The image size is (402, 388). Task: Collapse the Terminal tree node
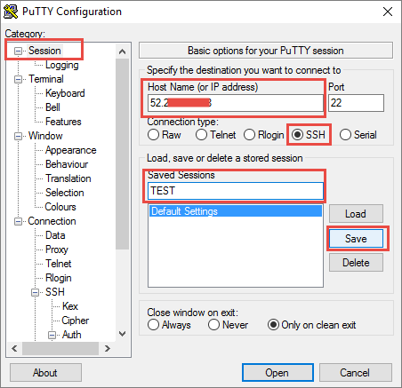[18, 79]
